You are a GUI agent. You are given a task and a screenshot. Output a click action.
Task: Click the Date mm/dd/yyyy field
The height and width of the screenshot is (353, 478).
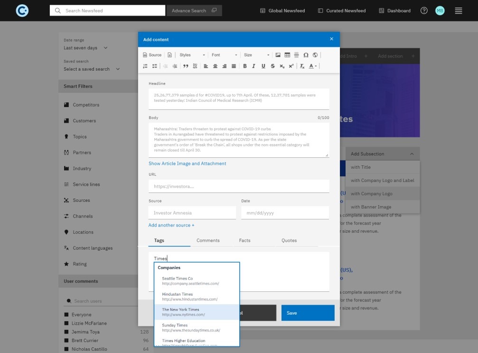click(285, 213)
